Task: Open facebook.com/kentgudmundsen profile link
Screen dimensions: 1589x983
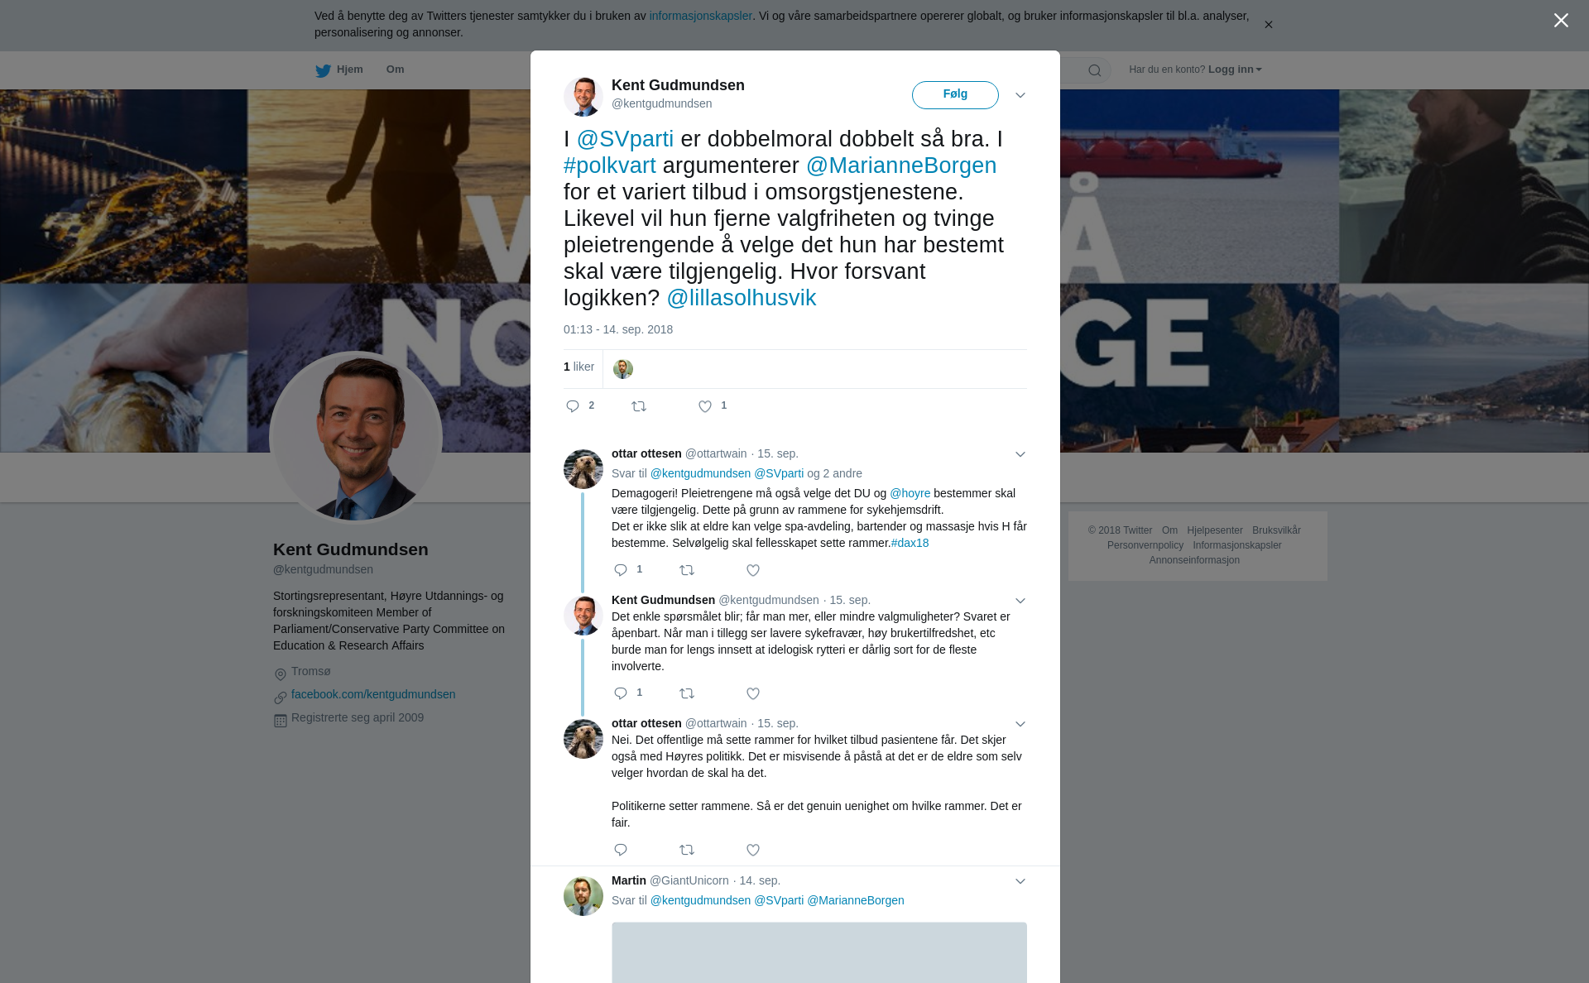Action: pyautogui.click(x=373, y=694)
